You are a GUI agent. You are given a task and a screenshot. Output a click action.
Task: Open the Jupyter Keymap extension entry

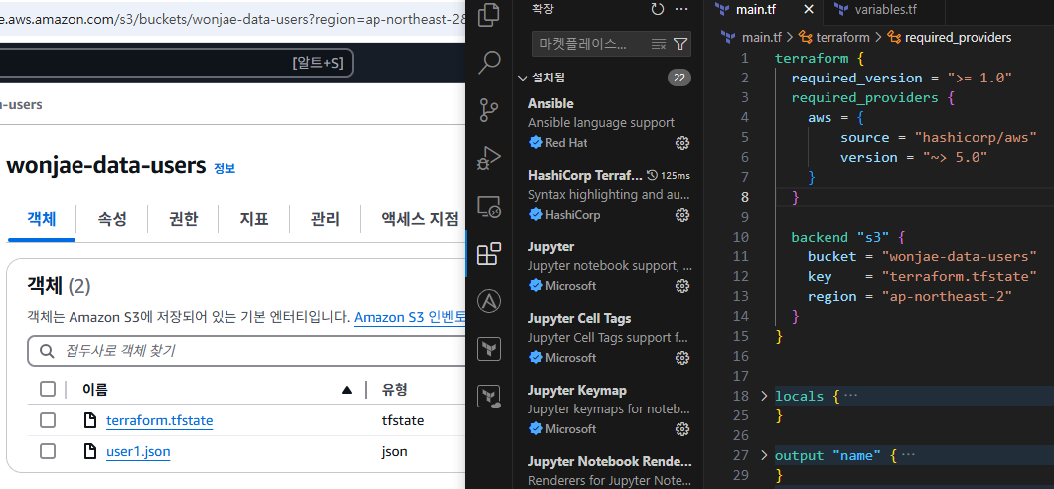click(609, 408)
